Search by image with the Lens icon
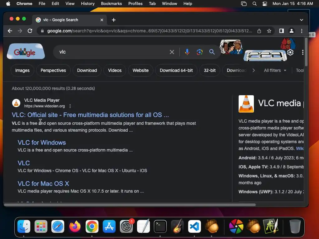This screenshot has height=239, width=319. pyautogui.click(x=200, y=52)
